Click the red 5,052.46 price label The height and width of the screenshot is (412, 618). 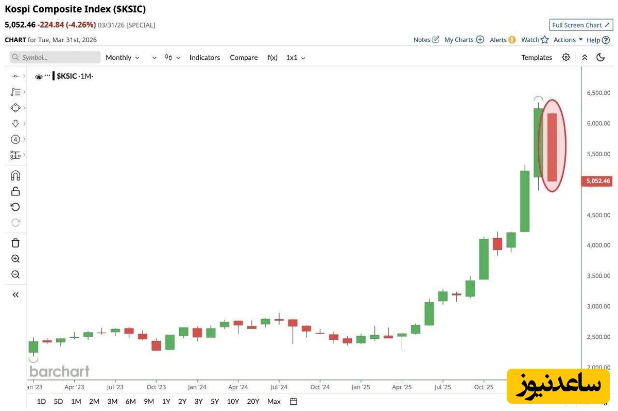tap(597, 181)
